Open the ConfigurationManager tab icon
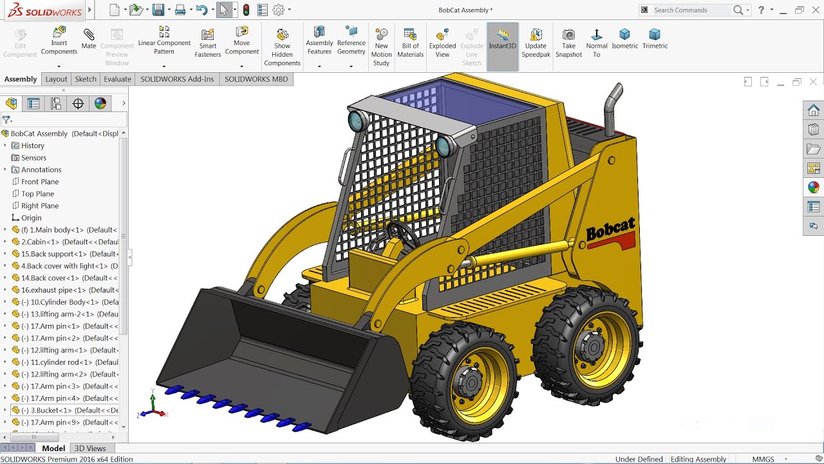Viewport: 824px width, 464px height. click(56, 103)
